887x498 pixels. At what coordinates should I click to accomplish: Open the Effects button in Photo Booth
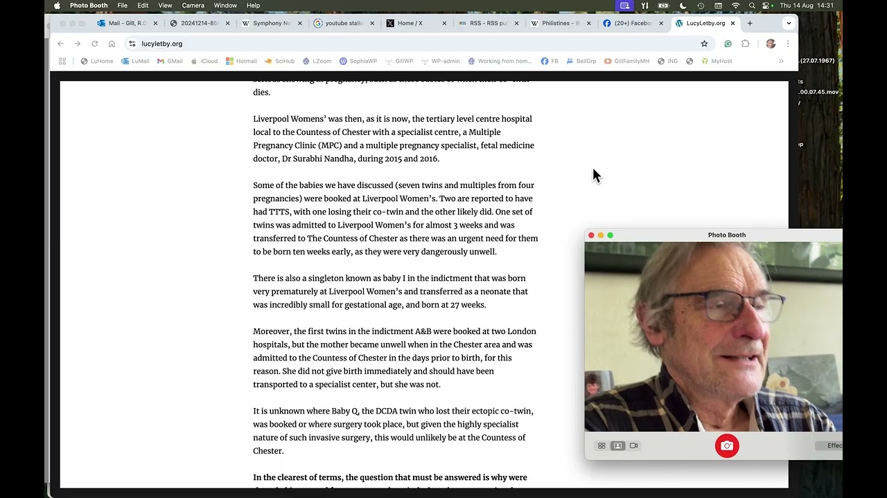coord(829,446)
